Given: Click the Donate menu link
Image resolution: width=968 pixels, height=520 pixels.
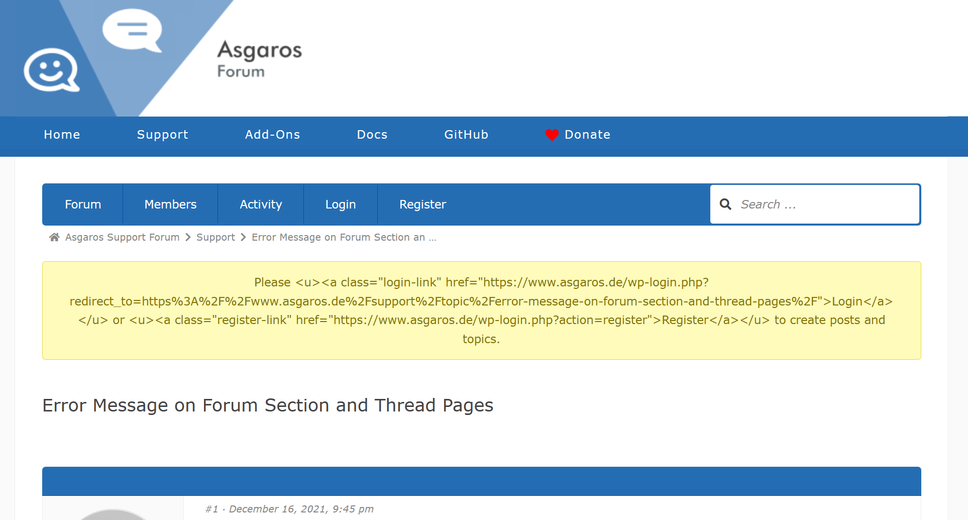Looking at the screenshot, I should [587, 135].
